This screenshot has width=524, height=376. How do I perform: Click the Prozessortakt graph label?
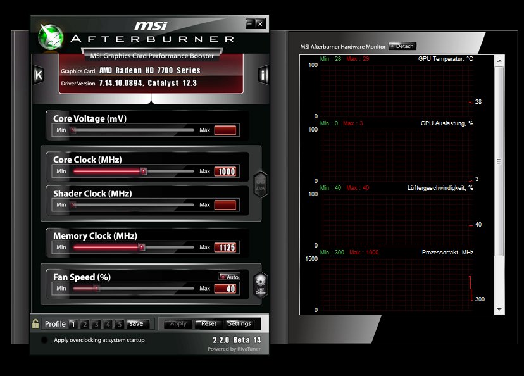(x=447, y=253)
